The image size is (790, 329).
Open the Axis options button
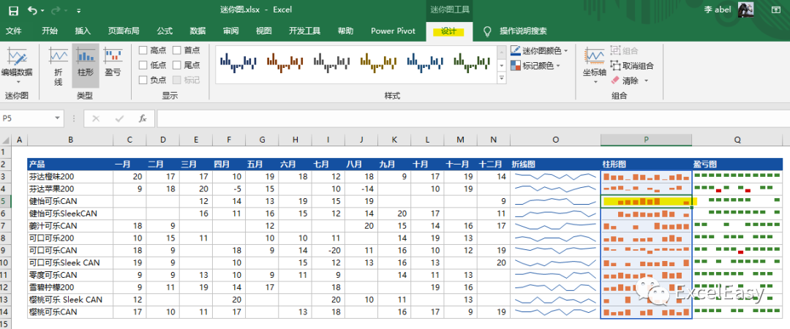coord(595,64)
